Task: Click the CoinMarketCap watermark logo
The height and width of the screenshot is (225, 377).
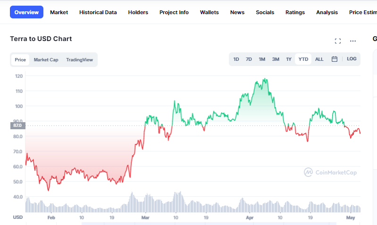Action: 330,172
